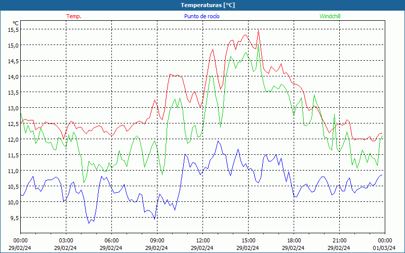Click the 15,5 y-axis value
Screen dimensions: 405x253
[x=14, y=30]
